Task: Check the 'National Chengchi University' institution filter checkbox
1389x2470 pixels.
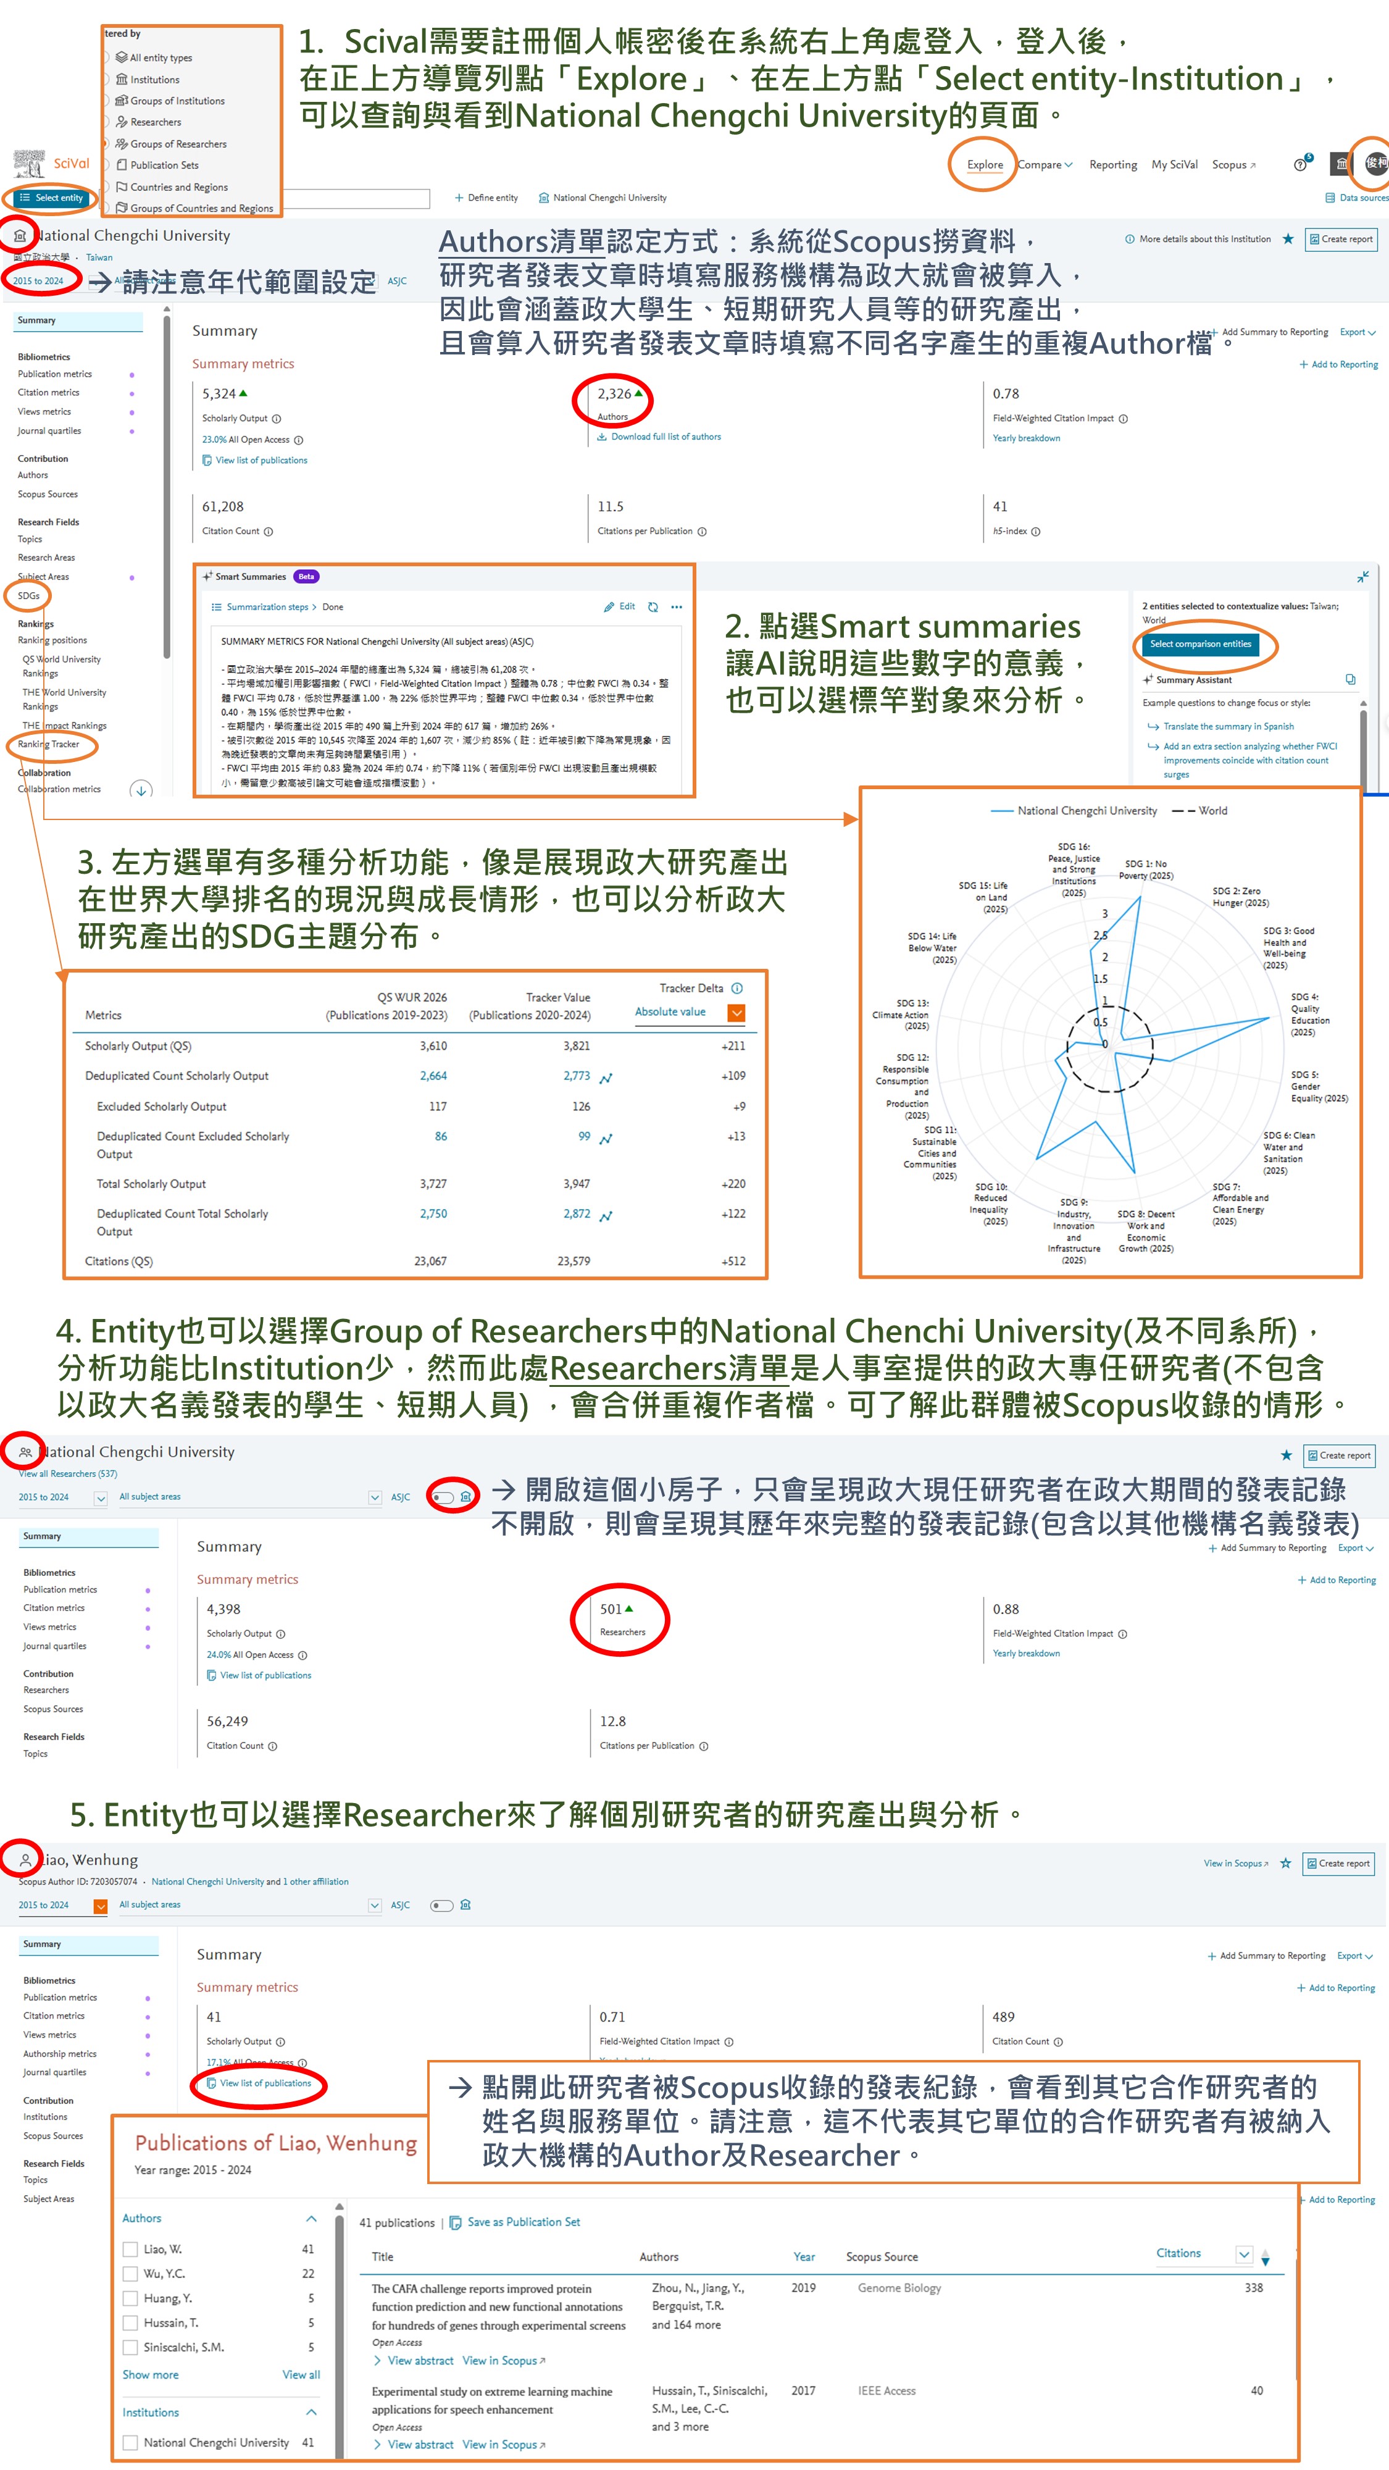Action: click(130, 2442)
